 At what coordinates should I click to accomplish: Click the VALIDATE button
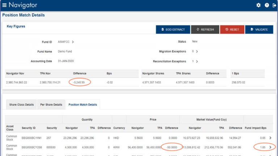click(259, 30)
